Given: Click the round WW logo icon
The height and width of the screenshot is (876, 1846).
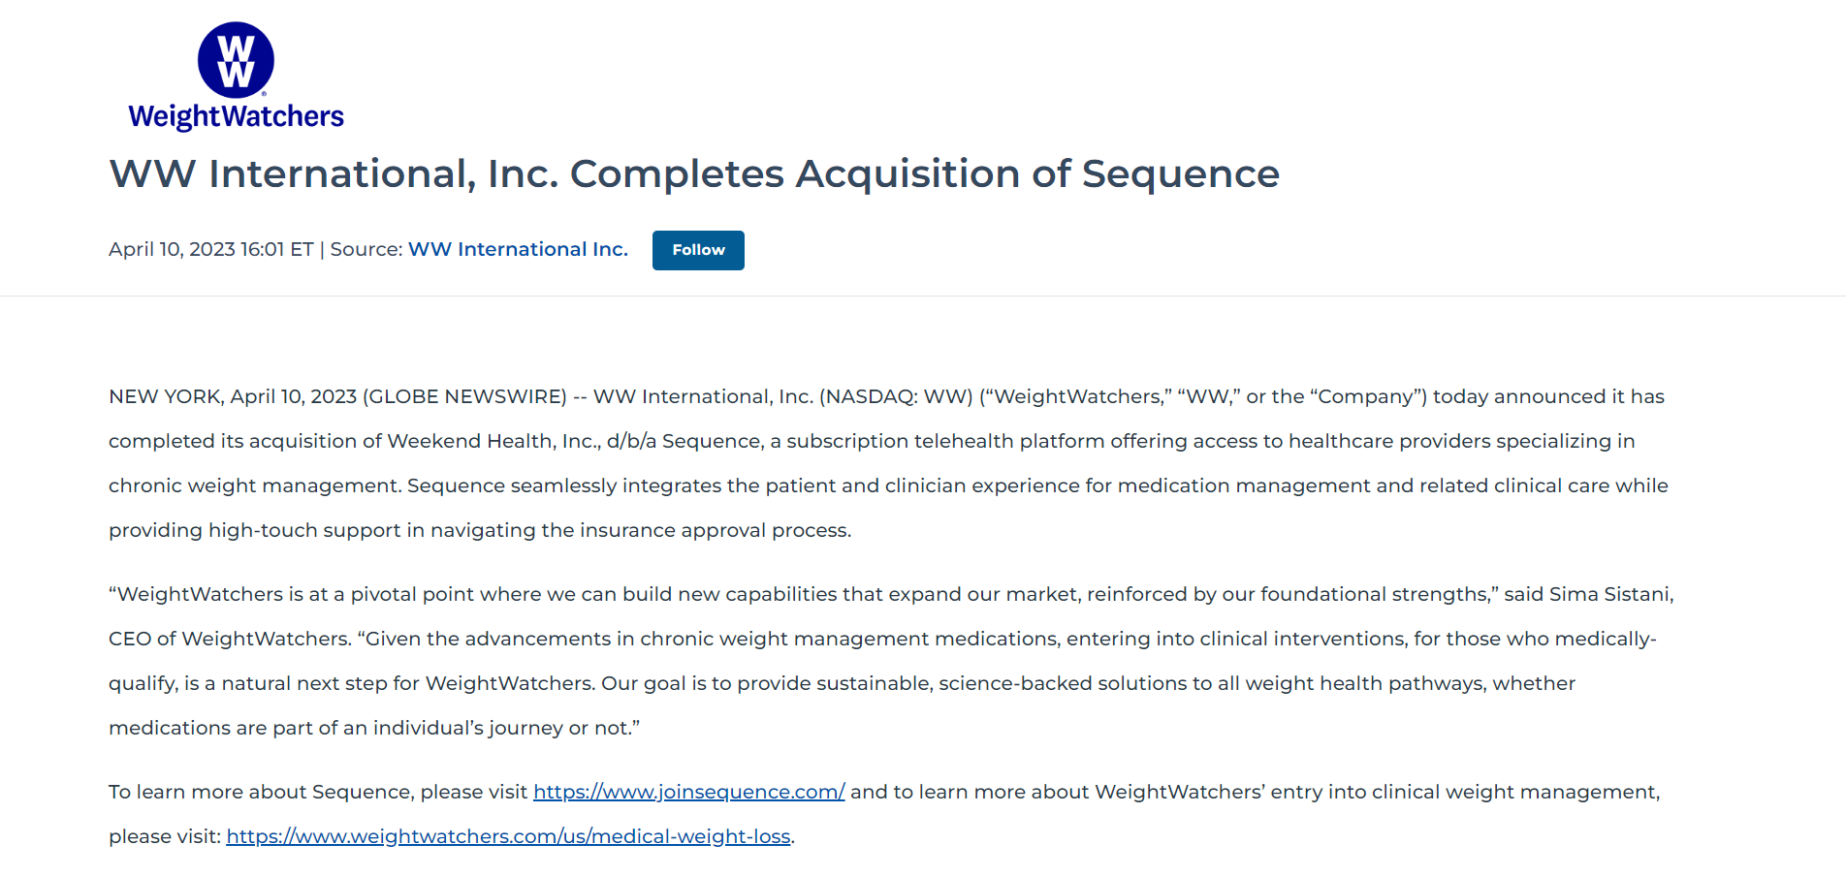Looking at the screenshot, I should pos(236,60).
